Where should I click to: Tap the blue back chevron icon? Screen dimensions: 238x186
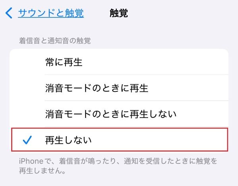point(9,13)
